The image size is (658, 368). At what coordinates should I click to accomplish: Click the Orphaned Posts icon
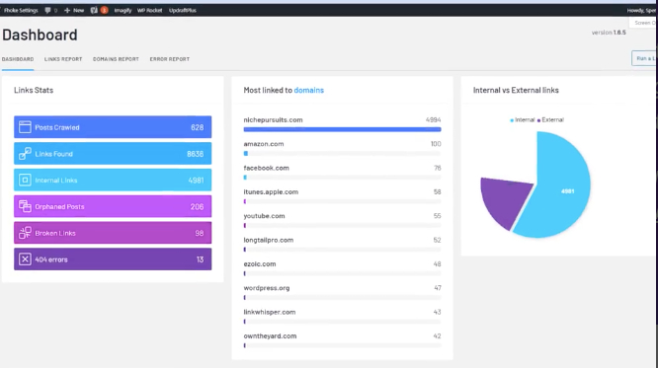click(x=25, y=206)
